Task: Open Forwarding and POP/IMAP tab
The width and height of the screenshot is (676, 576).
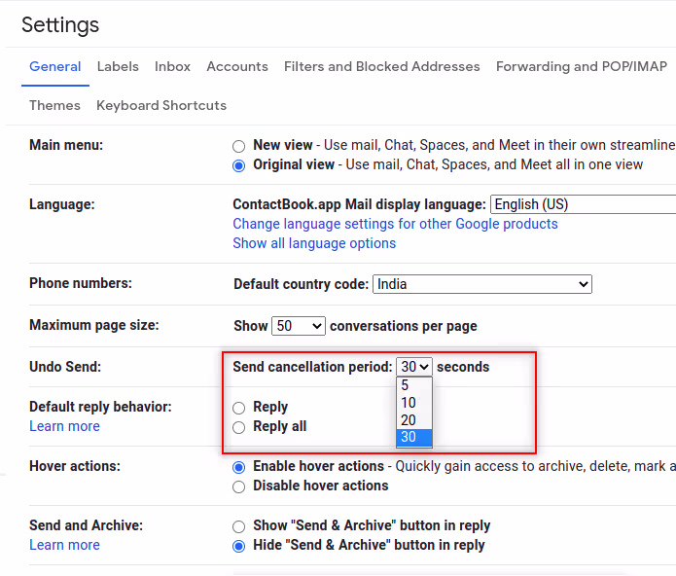Action: point(581,67)
